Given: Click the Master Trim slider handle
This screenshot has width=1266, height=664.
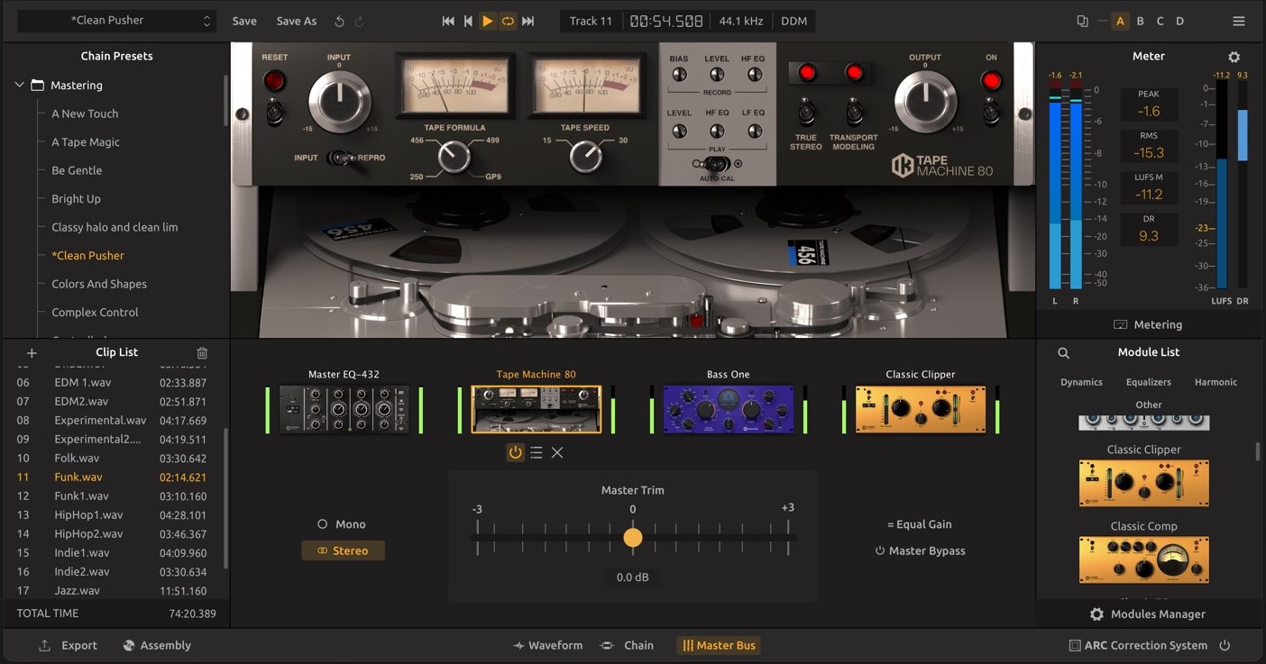Looking at the screenshot, I should coord(633,538).
